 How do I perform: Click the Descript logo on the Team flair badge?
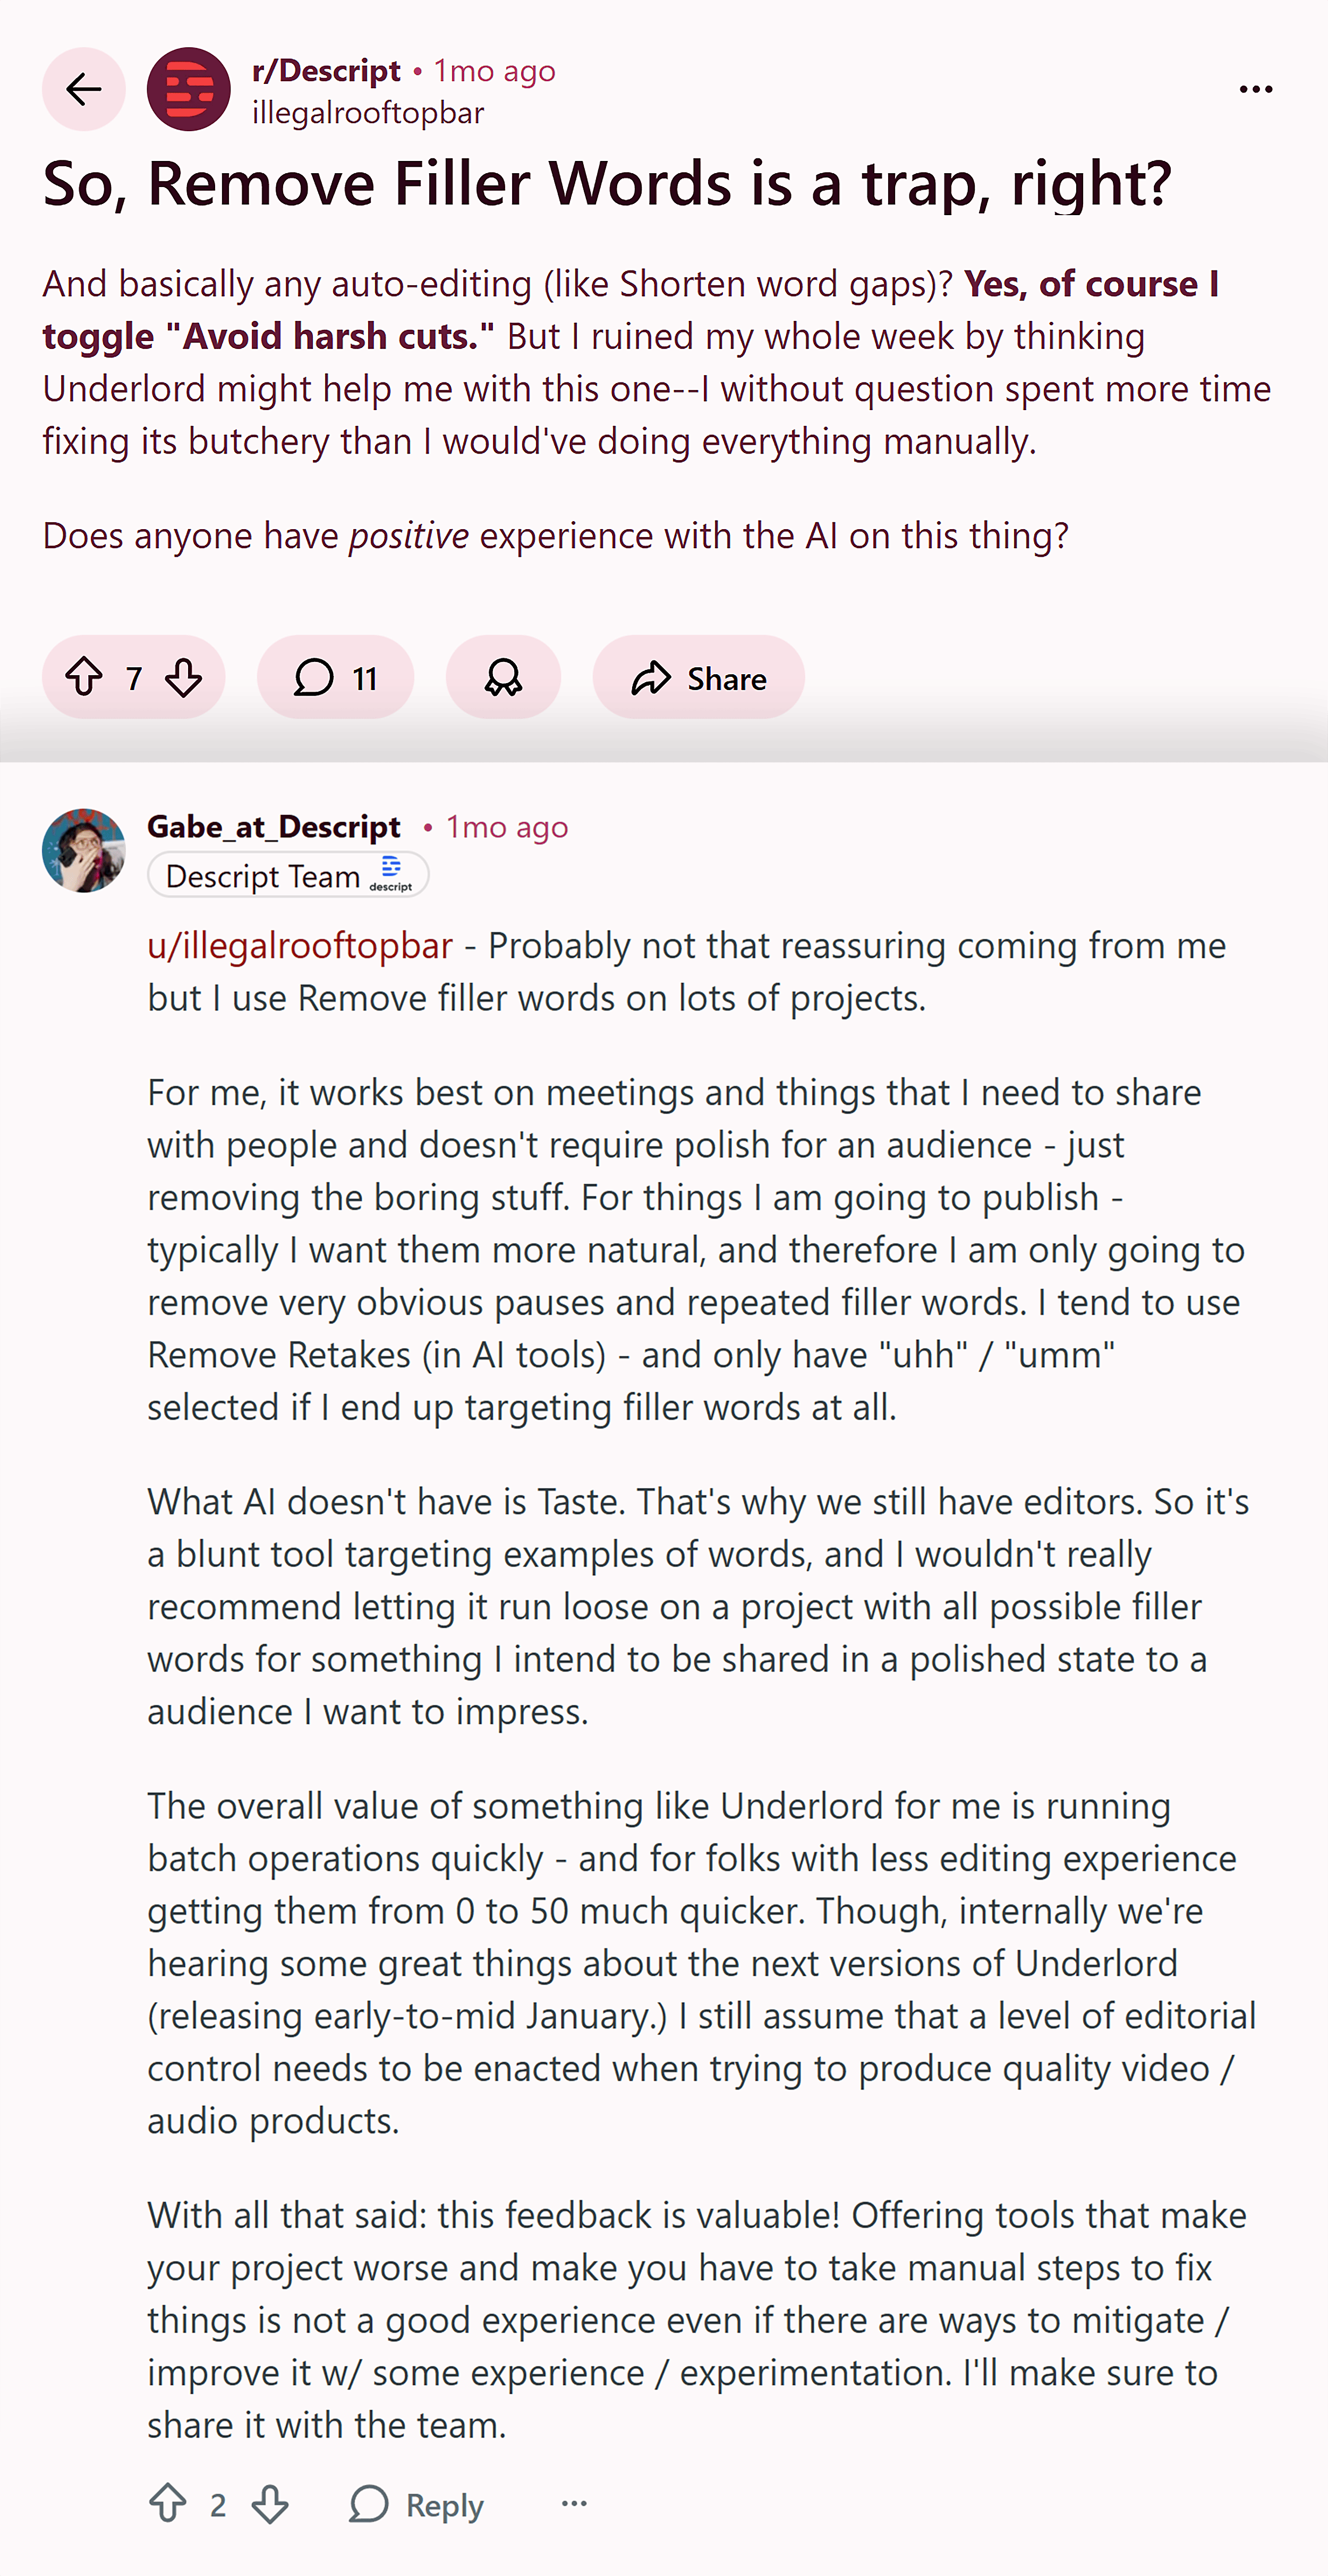[391, 872]
